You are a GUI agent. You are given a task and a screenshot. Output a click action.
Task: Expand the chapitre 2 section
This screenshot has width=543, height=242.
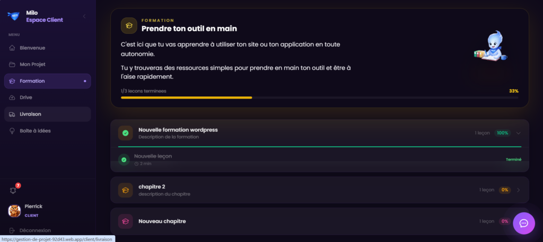pos(519,190)
